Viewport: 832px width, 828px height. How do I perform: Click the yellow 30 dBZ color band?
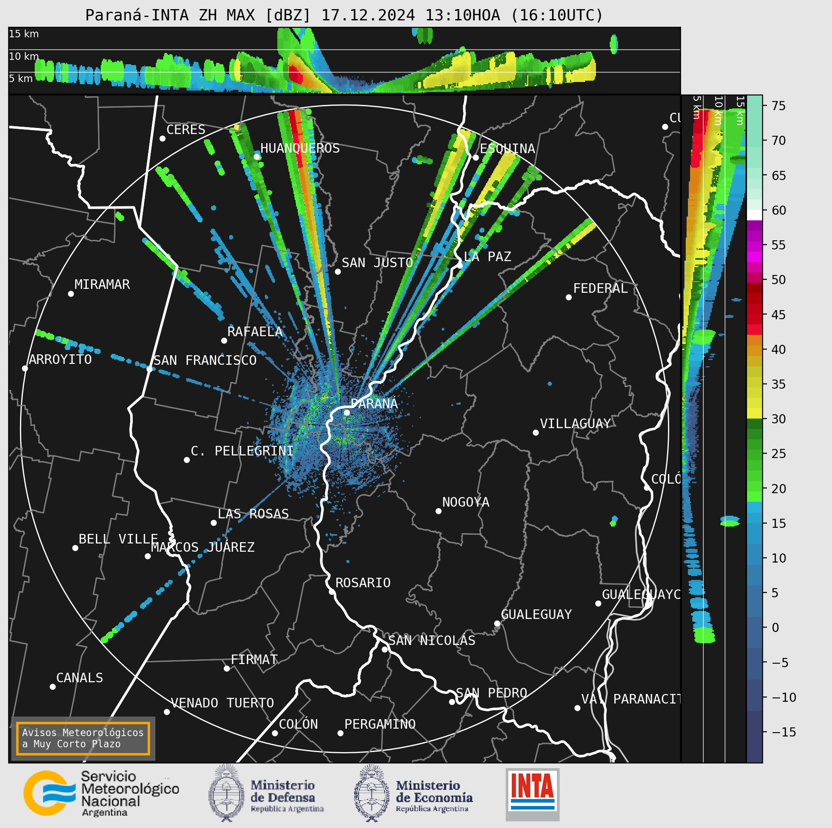pyautogui.click(x=754, y=413)
